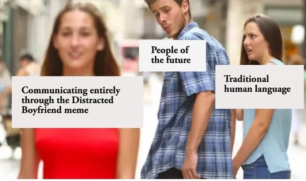Screen dimensions: 306x181
Task: Click the blue jeans at bottom right
Action: 266,170
